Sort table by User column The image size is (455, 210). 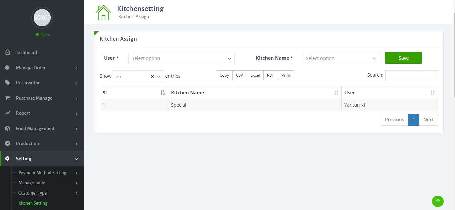[432, 93]
